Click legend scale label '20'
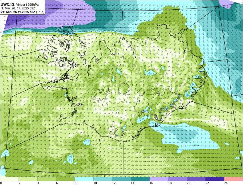This screenshot has height=185, width=243. click(x=188, y=183)
